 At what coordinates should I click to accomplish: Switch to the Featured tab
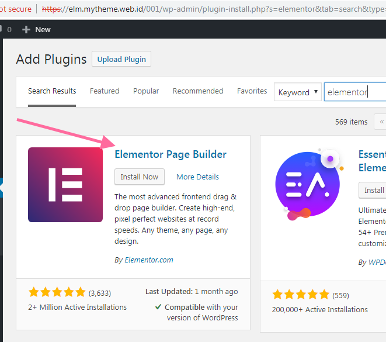pos(105,91)
